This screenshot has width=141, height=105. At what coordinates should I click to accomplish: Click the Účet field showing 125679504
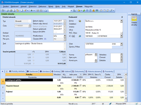coord(98,44)
